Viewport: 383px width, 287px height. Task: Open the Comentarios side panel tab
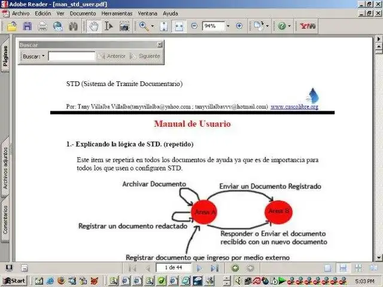[x=5, y=220]
